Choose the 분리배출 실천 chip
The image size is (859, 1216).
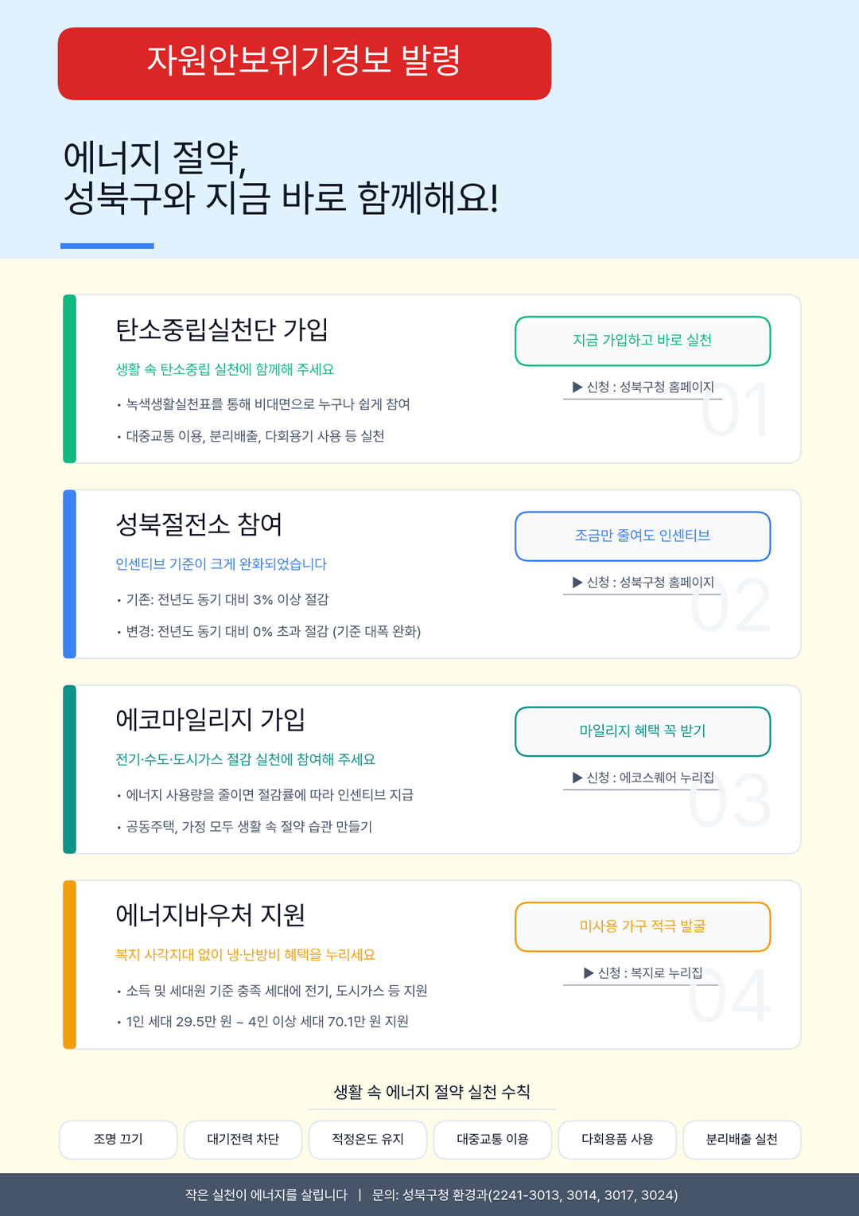742,1140
